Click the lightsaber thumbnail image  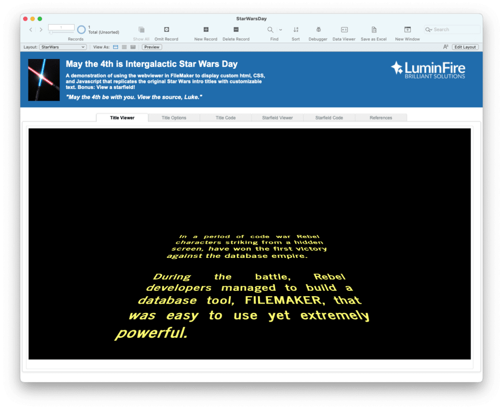44,80
